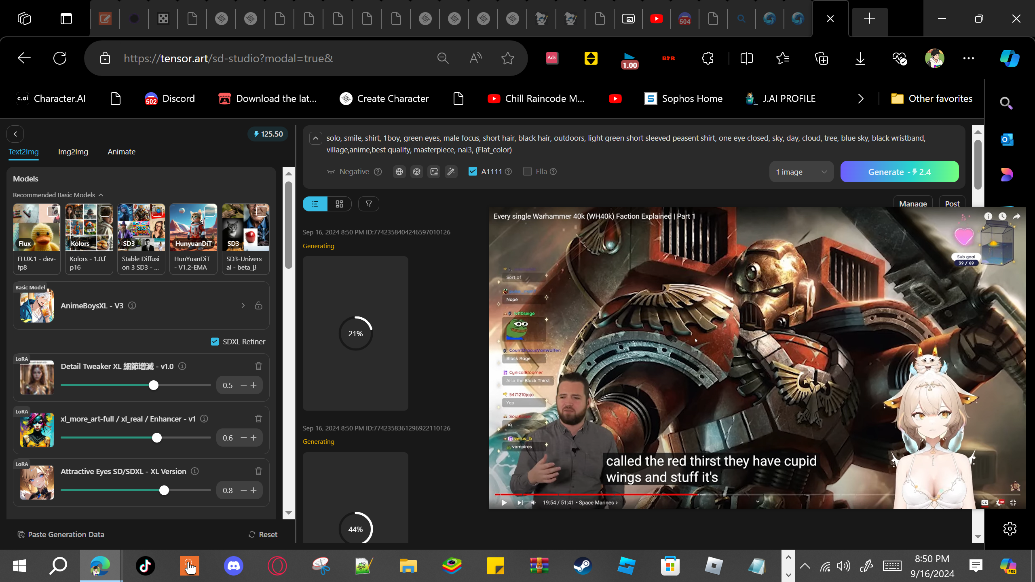Select the Kolors model checkbox
The height and width of the screenshot is (582, 1035).
(105, 211)
